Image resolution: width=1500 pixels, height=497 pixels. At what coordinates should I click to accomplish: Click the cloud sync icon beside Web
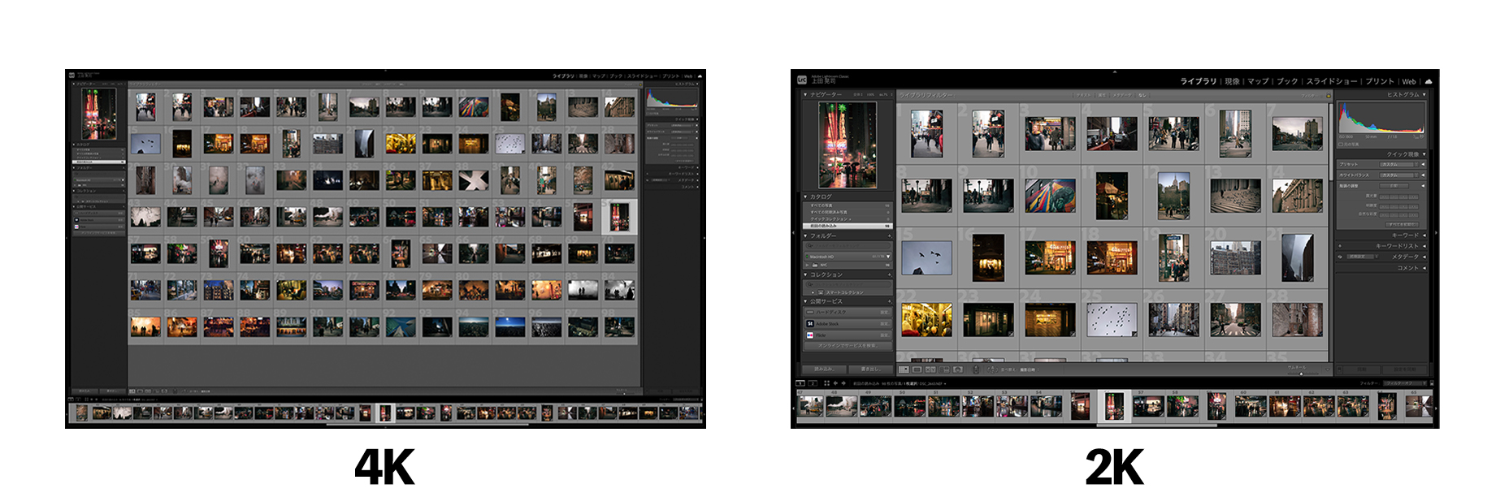click(1428, 81)
